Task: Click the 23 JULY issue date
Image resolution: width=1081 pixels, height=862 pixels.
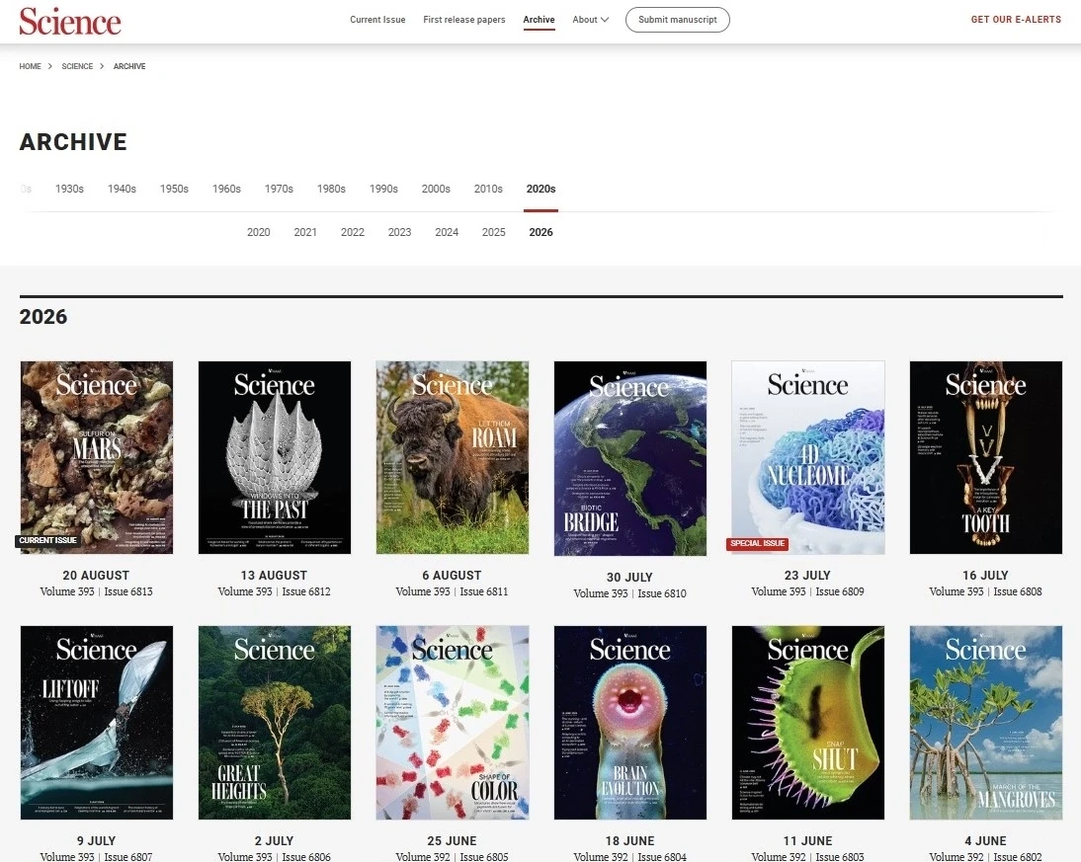Action: tap(807, 576)
